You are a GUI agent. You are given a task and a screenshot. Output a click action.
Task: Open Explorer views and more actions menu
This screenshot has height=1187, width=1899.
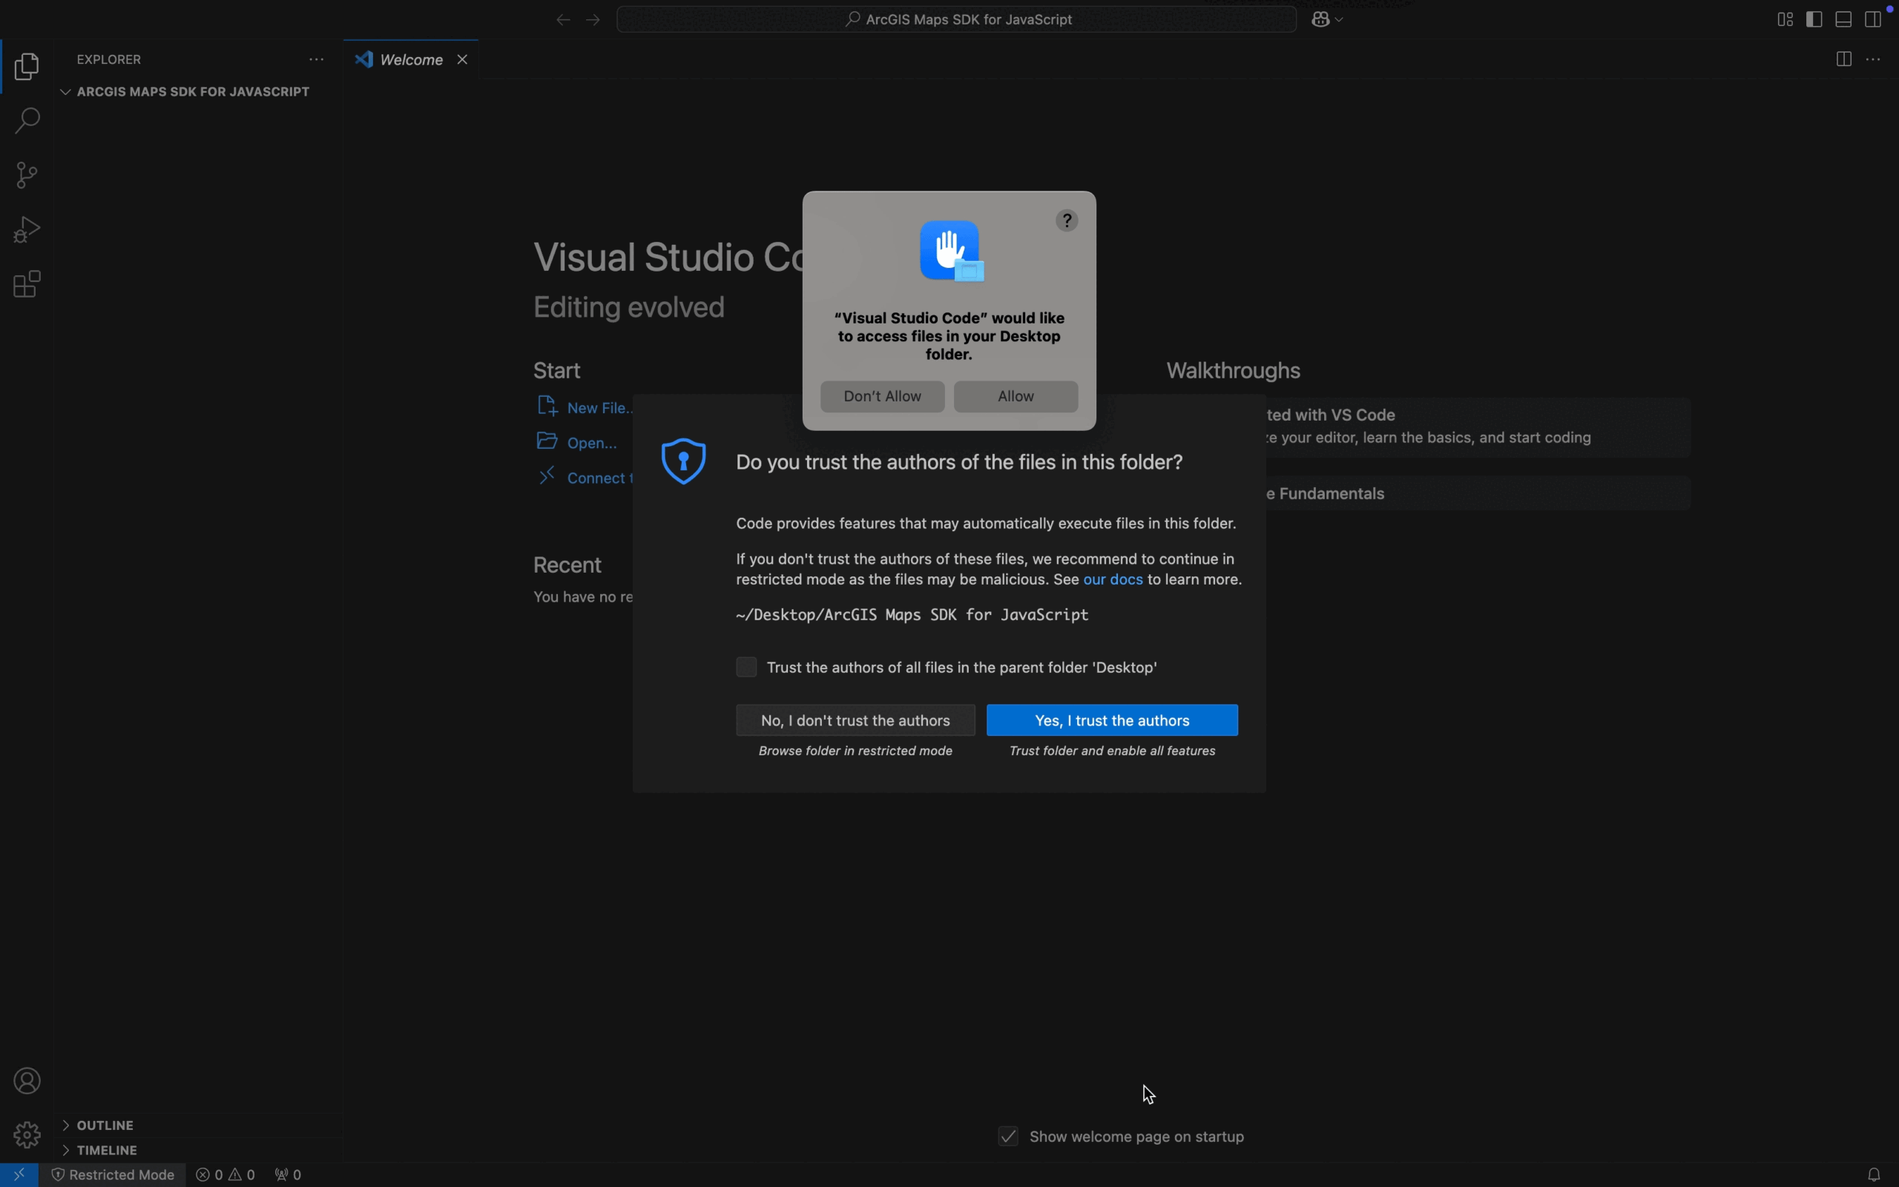[x=316, y=60]
